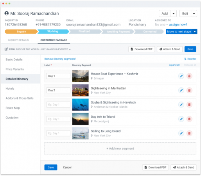Screen dimensions: 201x176
Task: Delete the House Boat Experience segment
Action: (x=189, y=76)
